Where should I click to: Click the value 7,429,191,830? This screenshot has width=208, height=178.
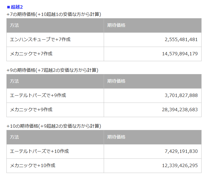click(181, 151)
